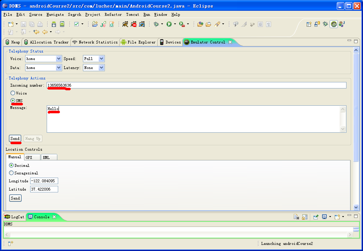Click the Clear Console icon
The width and height of the screenshot is (363, 251).
pos(296,217)
